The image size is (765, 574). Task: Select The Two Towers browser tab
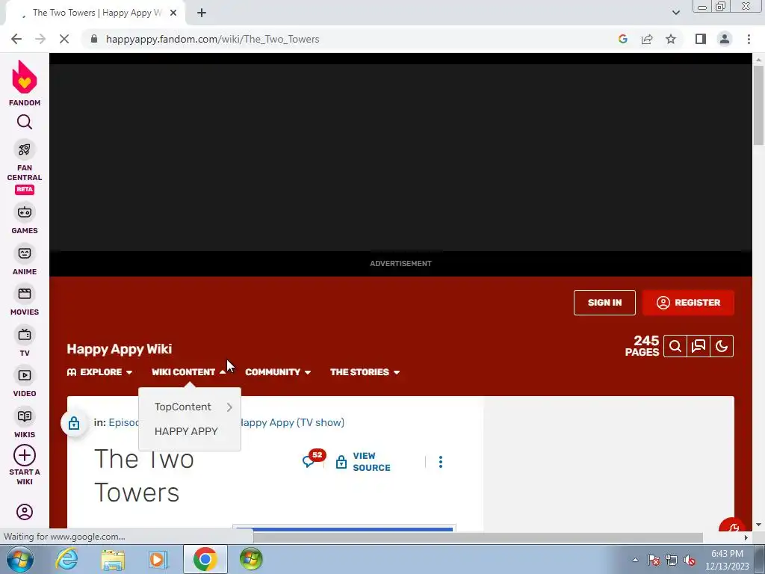(96, 13)
